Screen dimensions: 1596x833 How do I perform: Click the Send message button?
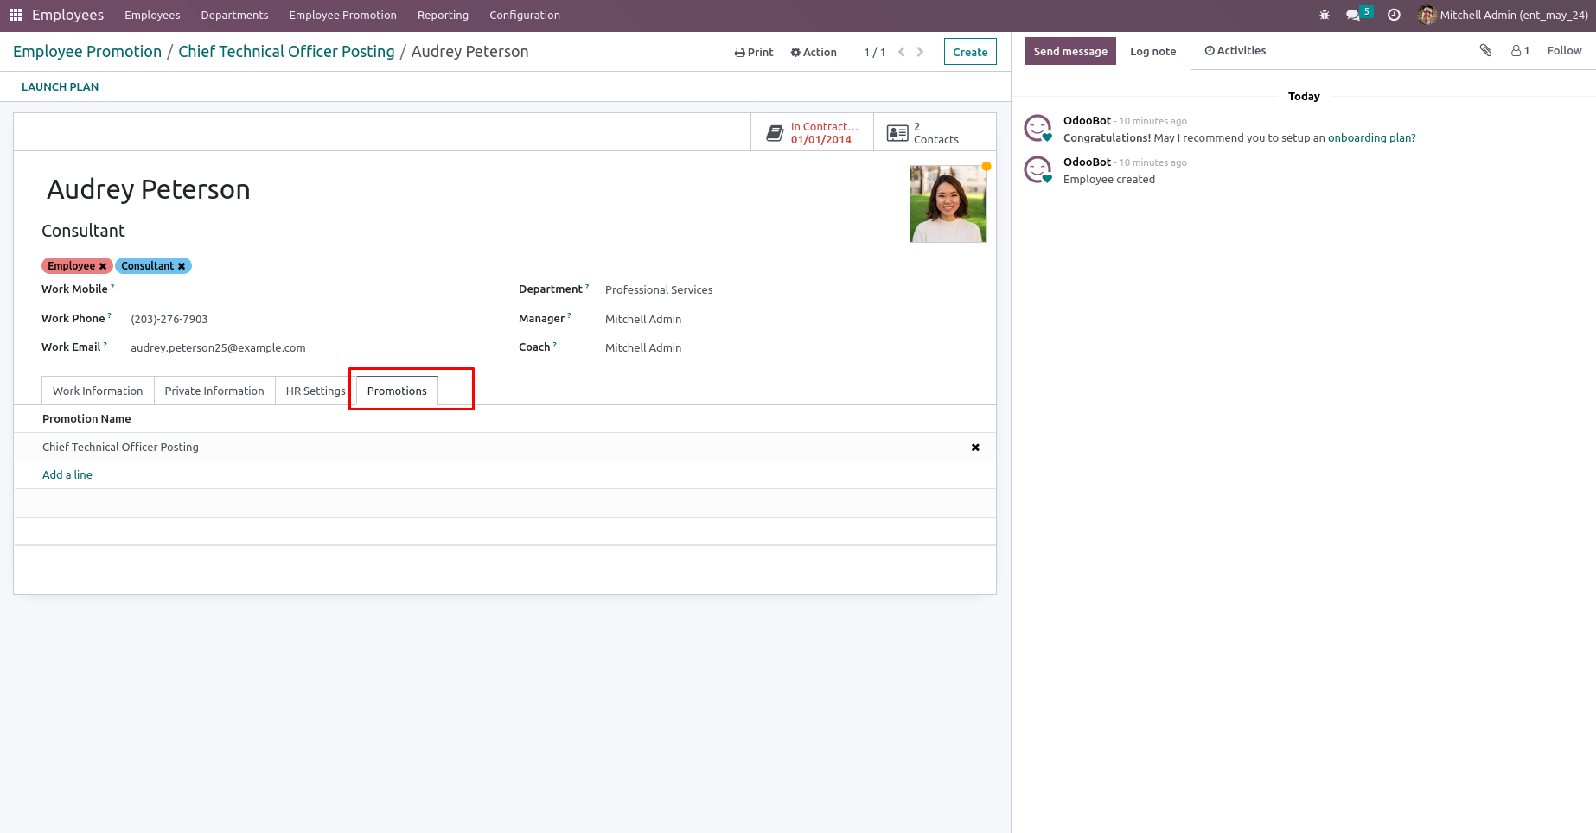[x=1070, y=51]
